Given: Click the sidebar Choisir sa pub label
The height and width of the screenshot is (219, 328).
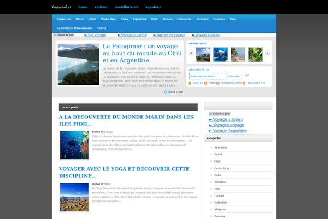Looking at the screenshot, I should [220, 114].
